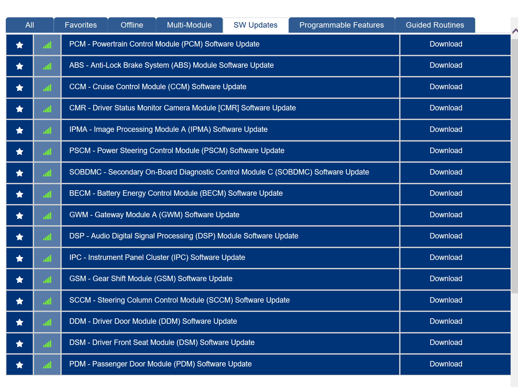Screen dimensions: 518x387
Task: Toggle the SCCM row favorite star
Action: (x=19, y=300)
